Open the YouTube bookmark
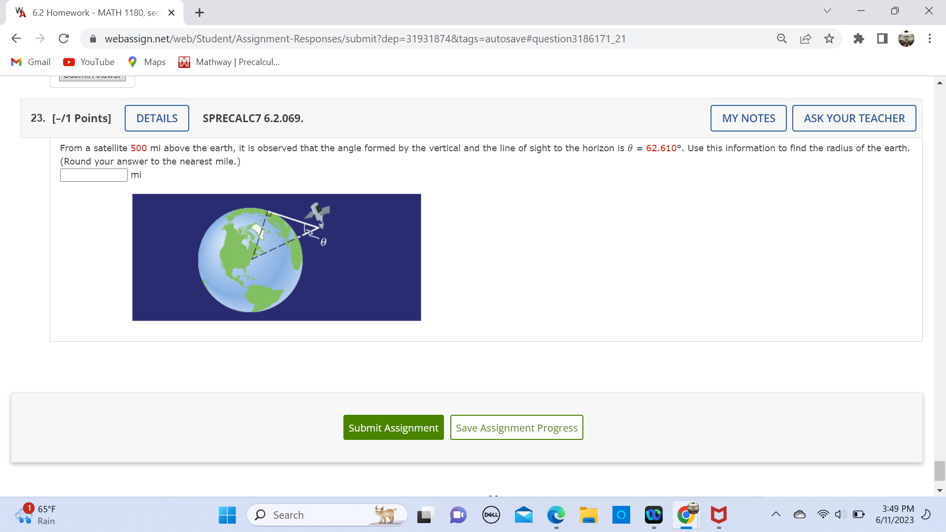This screenshot has height=532, width=946. coord(88,62)
